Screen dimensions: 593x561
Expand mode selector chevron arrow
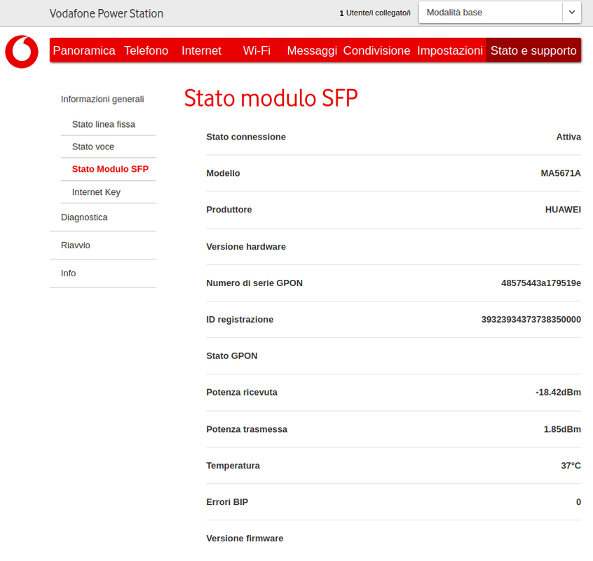click(x=572, y=13)
